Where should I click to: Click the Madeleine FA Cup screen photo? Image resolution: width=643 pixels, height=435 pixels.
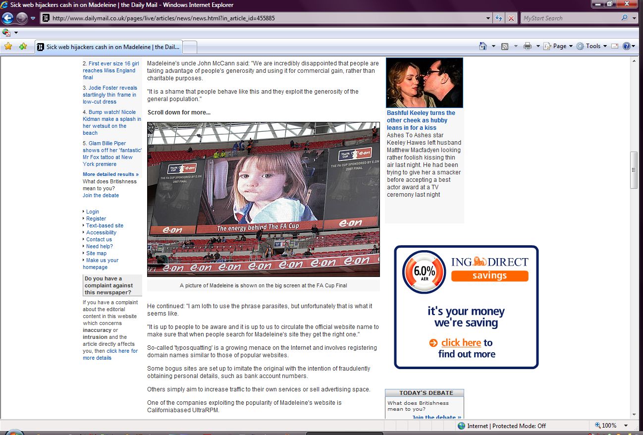click(264, 199)
